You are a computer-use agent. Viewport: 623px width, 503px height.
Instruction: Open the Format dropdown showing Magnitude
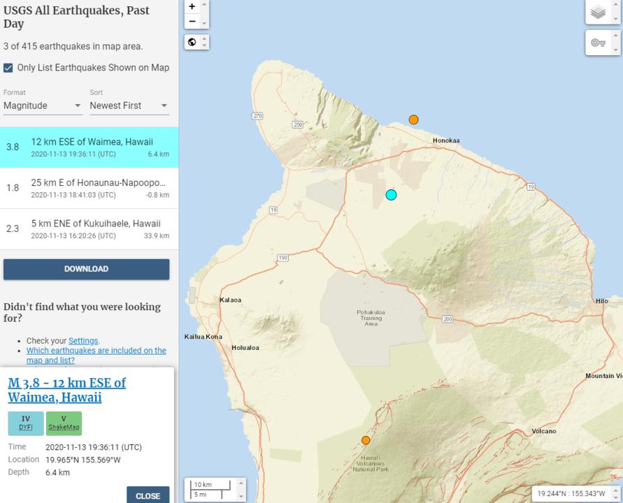tap(43, 105)
